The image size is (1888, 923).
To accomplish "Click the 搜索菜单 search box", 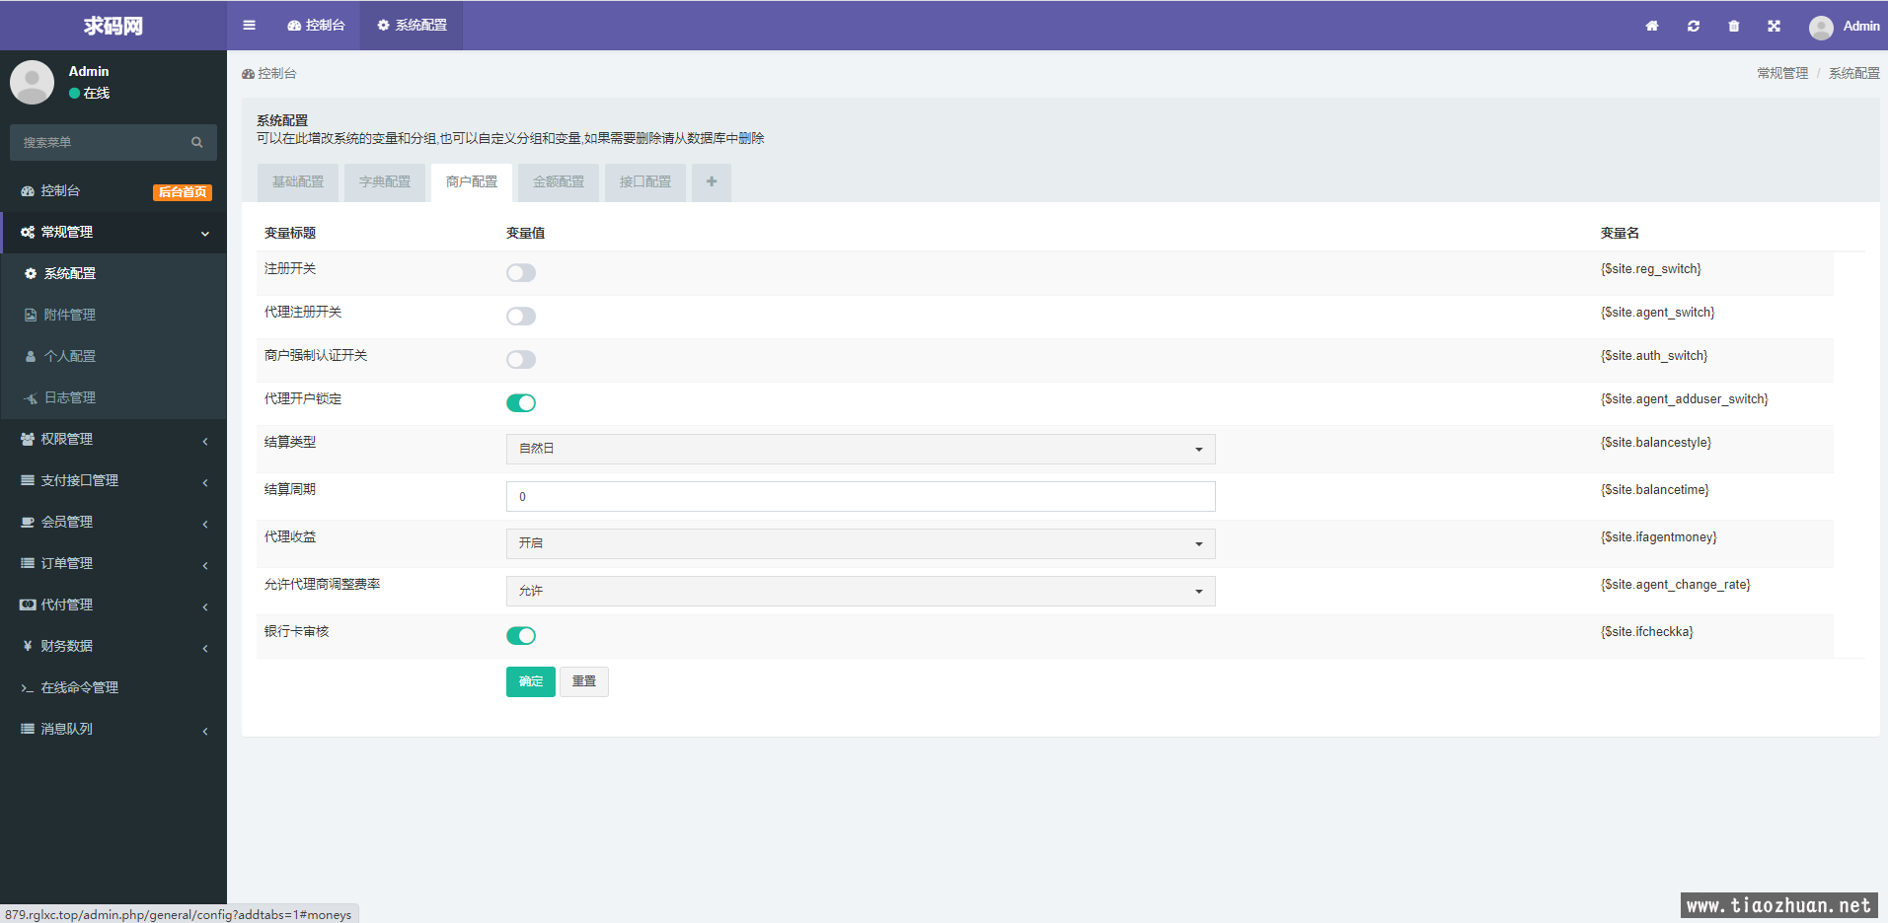I will point(113,143).
